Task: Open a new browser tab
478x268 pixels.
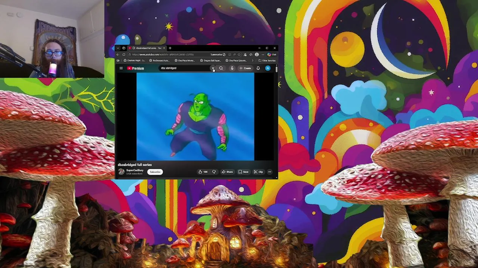Action: 170,48
